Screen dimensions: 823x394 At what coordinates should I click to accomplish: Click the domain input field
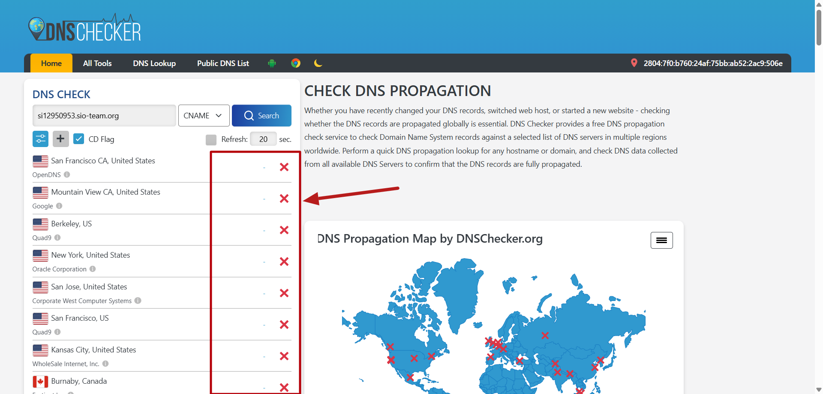(x=104, y=115)
